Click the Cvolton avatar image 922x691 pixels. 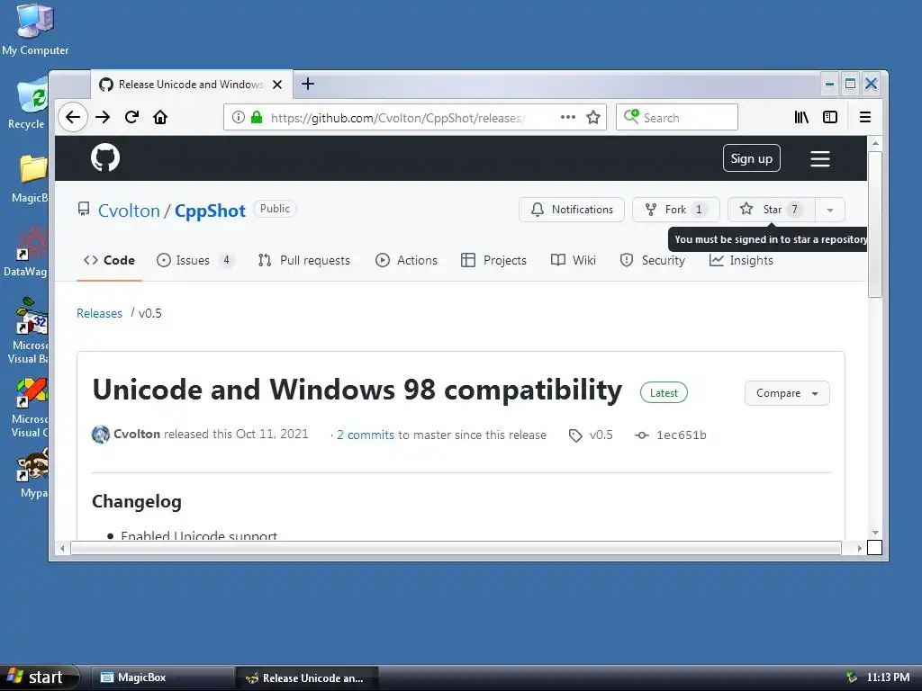[x=101, y=435]
